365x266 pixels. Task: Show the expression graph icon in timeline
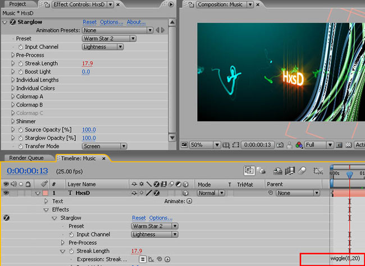[151, 259]
